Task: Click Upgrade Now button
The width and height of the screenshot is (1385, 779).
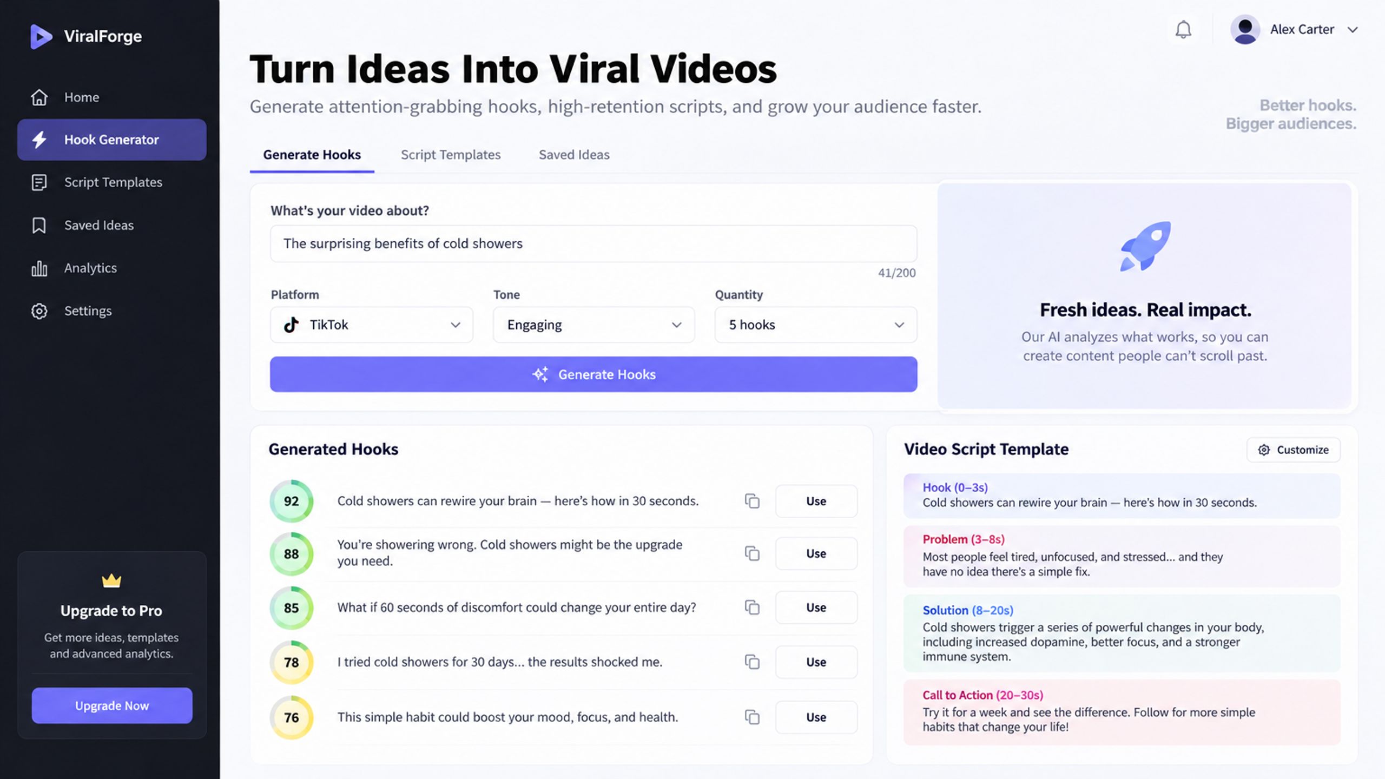Action: point(112,705)
